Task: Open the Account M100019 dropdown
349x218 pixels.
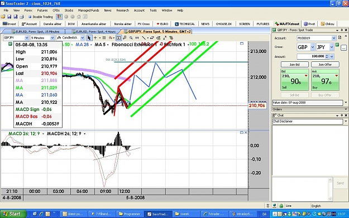Action: pyautogui.click(x=333, y=38)
